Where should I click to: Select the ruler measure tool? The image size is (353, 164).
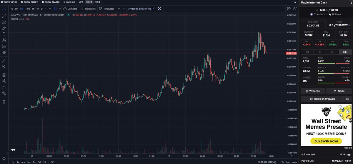click(4, 60)
